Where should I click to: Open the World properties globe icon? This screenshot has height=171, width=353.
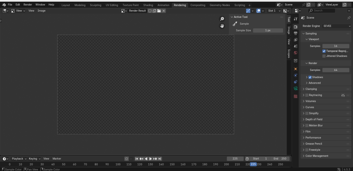click(x=295, y=53)
